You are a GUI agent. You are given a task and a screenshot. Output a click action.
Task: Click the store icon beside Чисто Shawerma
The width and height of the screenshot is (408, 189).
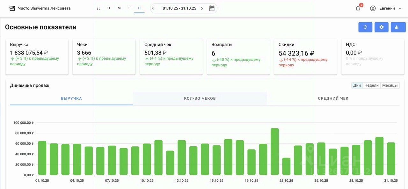12,8
